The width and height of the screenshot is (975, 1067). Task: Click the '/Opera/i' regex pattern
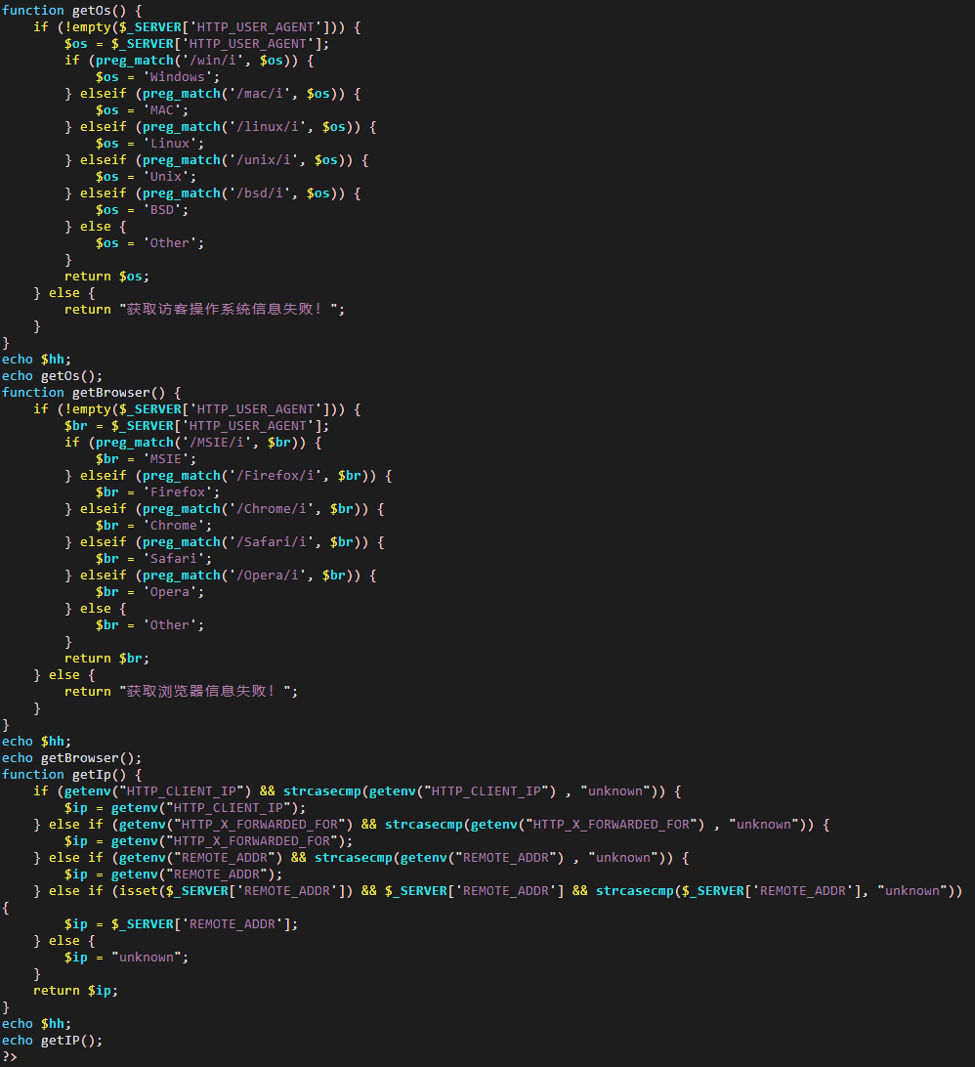(268, 575)
